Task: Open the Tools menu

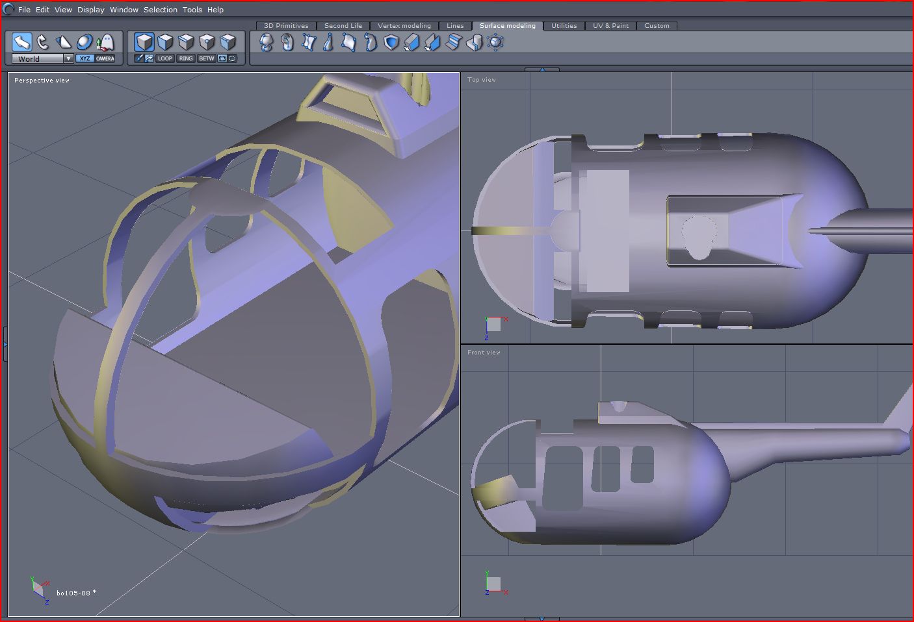Action: click(192, 10)
